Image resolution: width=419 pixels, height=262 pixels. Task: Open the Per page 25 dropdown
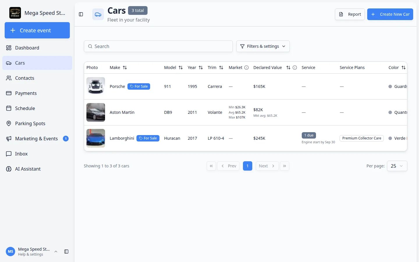pyautogui.click(x=397, y=166)
